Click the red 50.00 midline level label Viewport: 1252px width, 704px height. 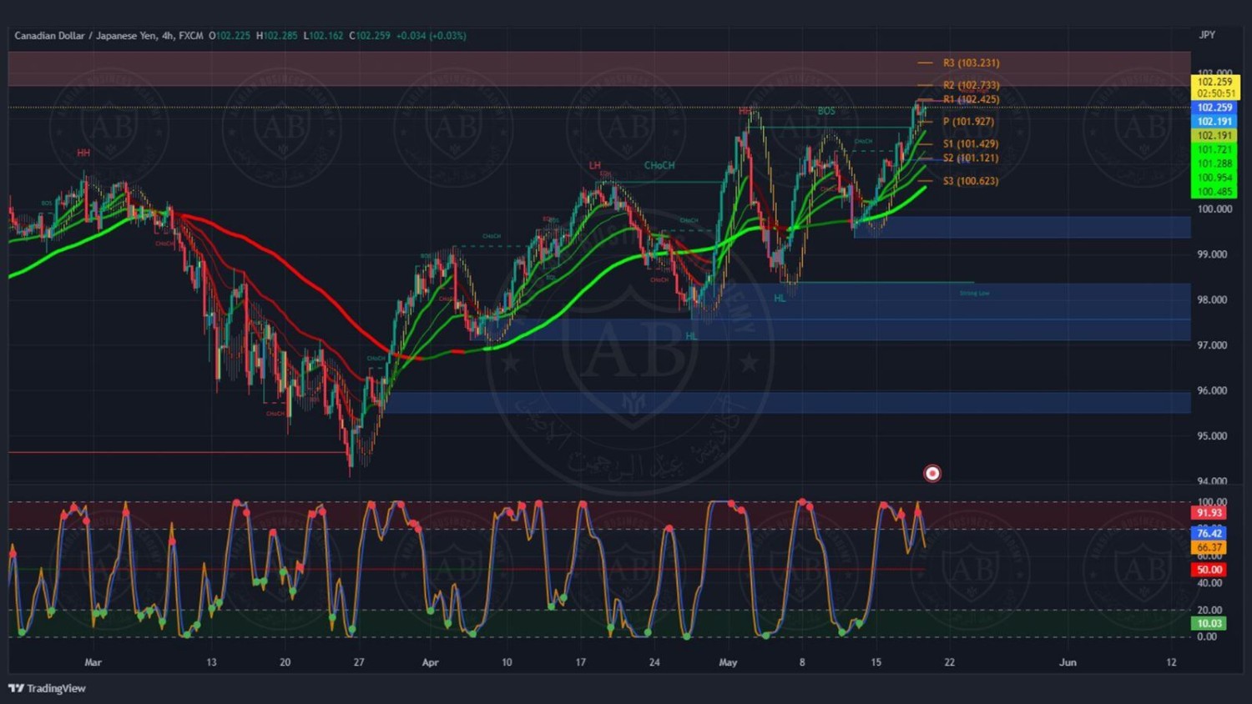[1209, 570]
